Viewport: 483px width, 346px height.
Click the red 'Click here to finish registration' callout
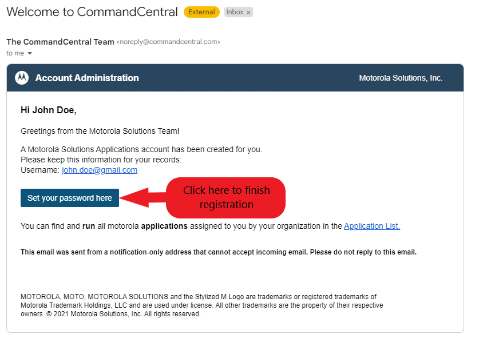tap(226, 198)
